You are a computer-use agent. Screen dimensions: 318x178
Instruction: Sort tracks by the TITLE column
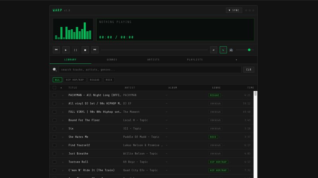[73, 88]
